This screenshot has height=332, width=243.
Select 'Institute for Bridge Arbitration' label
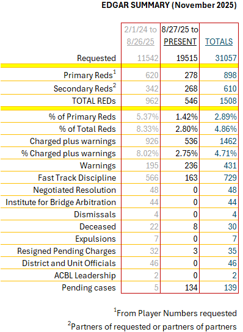61,202
